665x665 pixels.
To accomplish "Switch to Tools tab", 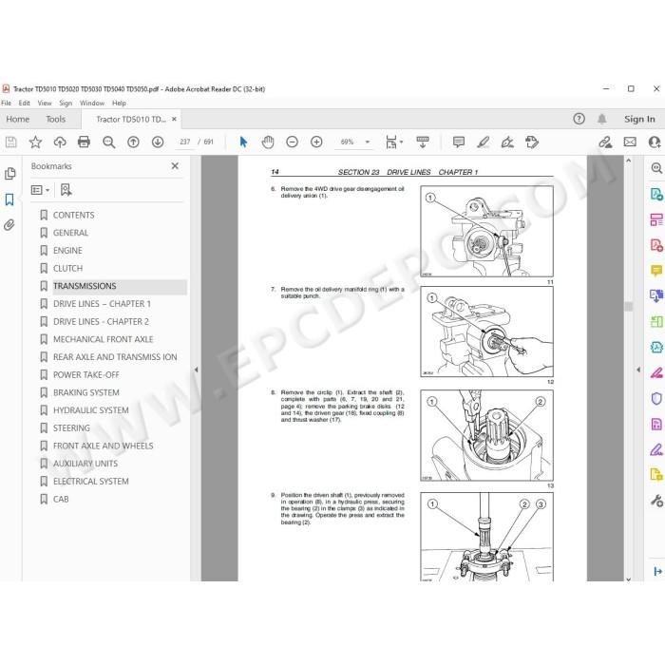I will coord(55,119).
